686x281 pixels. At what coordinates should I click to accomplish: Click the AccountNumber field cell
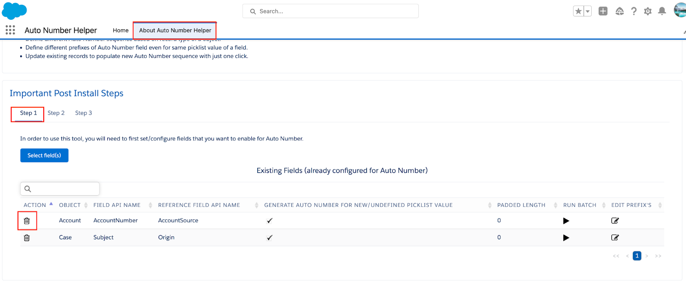116,221
